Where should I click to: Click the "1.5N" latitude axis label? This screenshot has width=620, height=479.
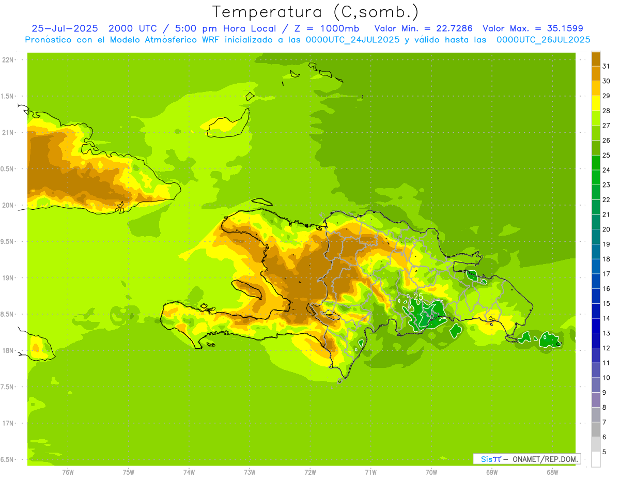8,96
